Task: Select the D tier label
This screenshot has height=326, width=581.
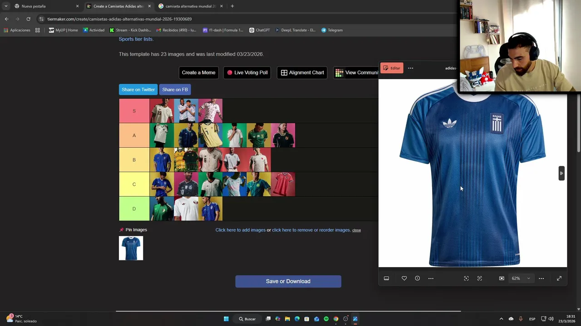Action: 134,209
